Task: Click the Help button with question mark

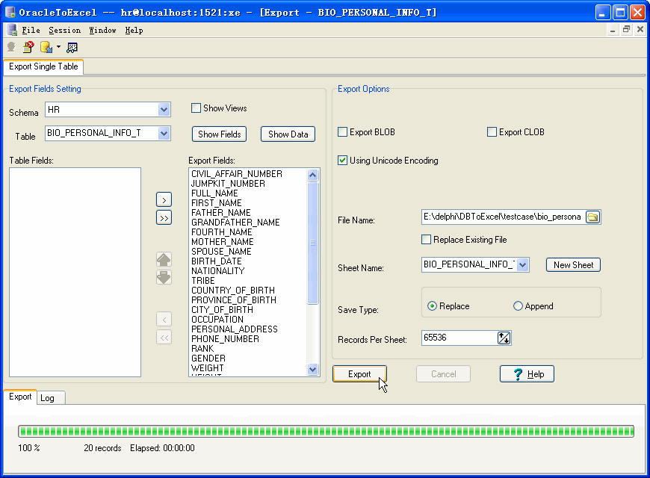Action: point(527,374)
